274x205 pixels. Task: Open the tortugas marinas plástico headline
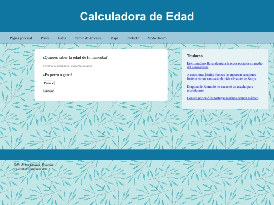tap(222, 98)
